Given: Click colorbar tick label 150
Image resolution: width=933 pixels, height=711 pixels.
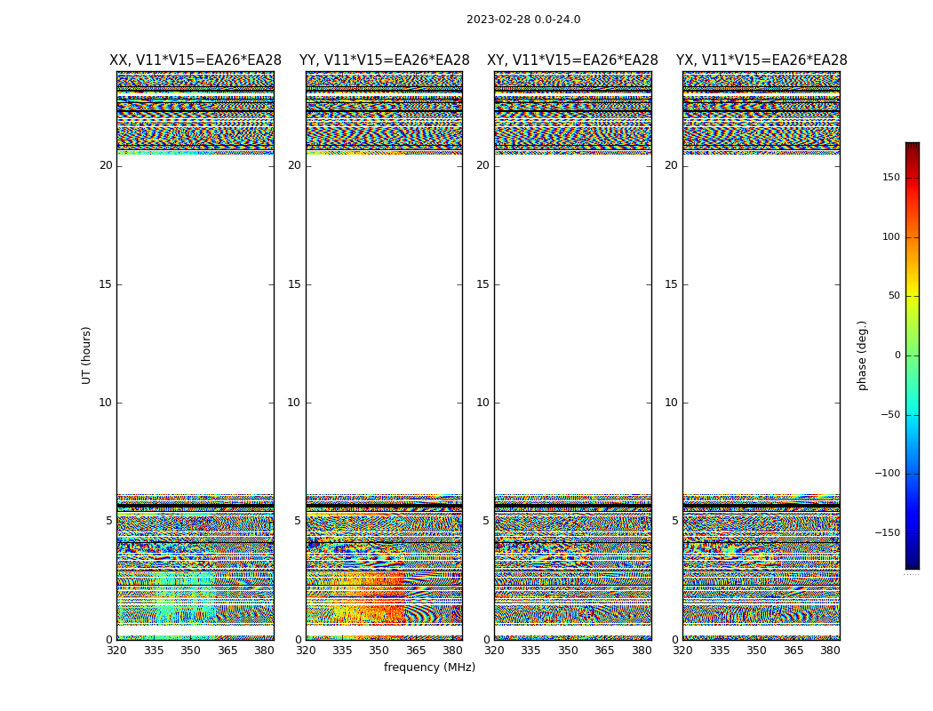Looking at the screenshot, I should pyautogui.click(x=890, y=178).
